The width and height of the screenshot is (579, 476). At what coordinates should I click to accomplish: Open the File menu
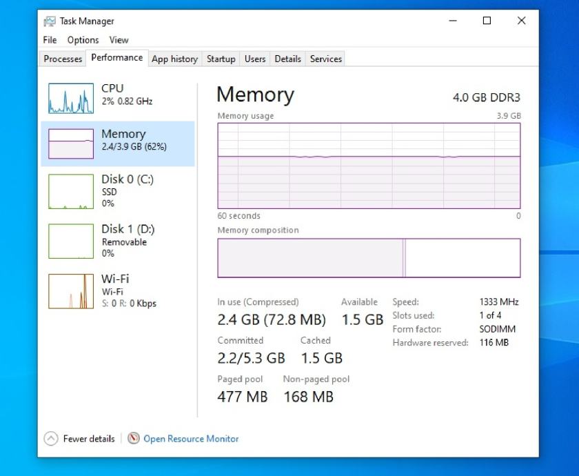tap(50, 40)
